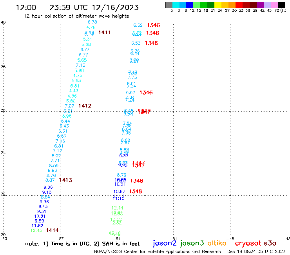Click the wave height value "8.02"
290x255 pixels.
click(56, 156)
